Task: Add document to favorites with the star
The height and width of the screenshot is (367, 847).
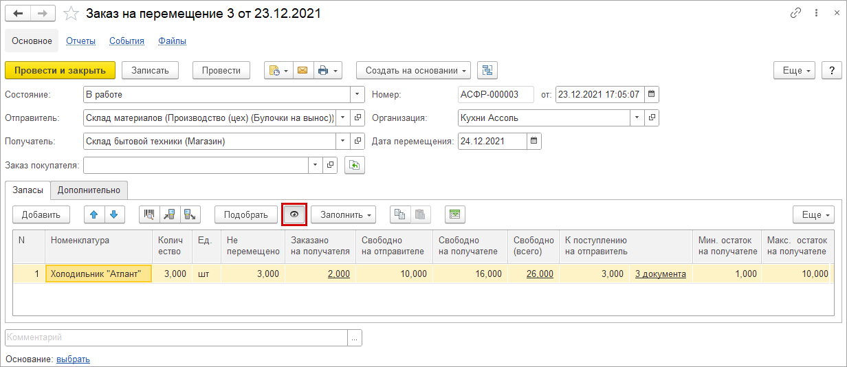Action: pos(70,13)
